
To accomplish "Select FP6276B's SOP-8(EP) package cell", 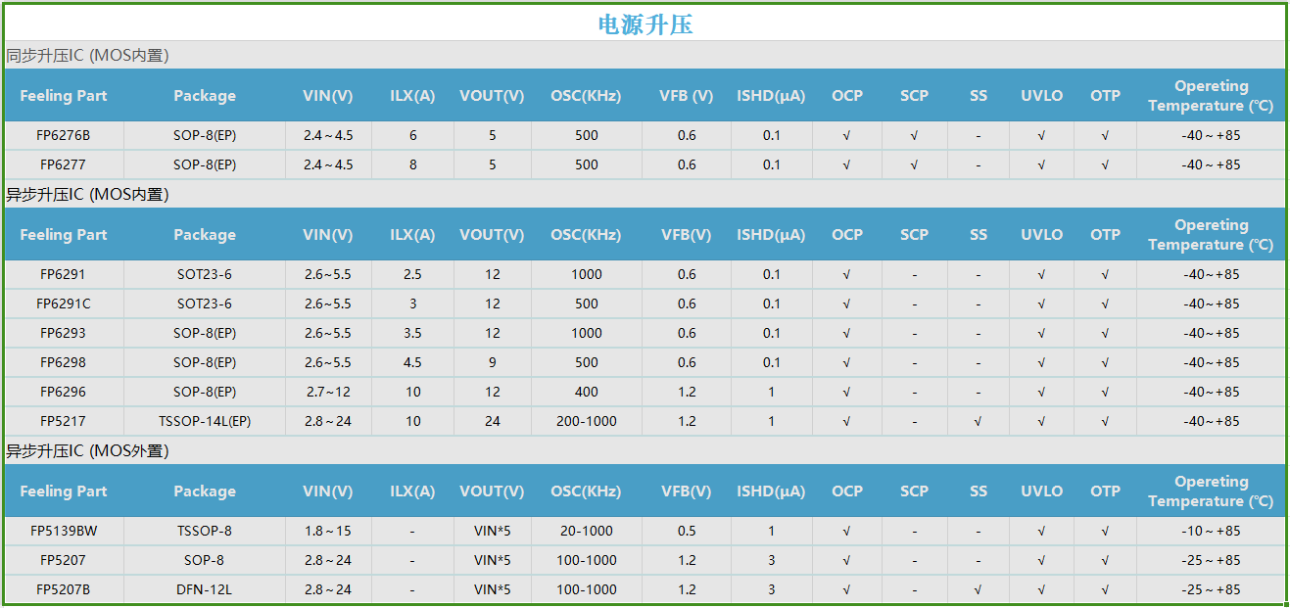I will (x=205, y=135).
